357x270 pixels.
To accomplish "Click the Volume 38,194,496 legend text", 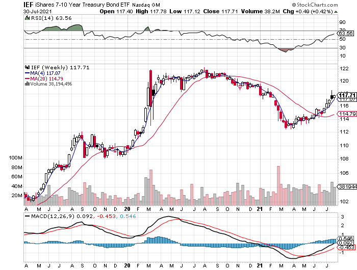I will pos(51,84).
